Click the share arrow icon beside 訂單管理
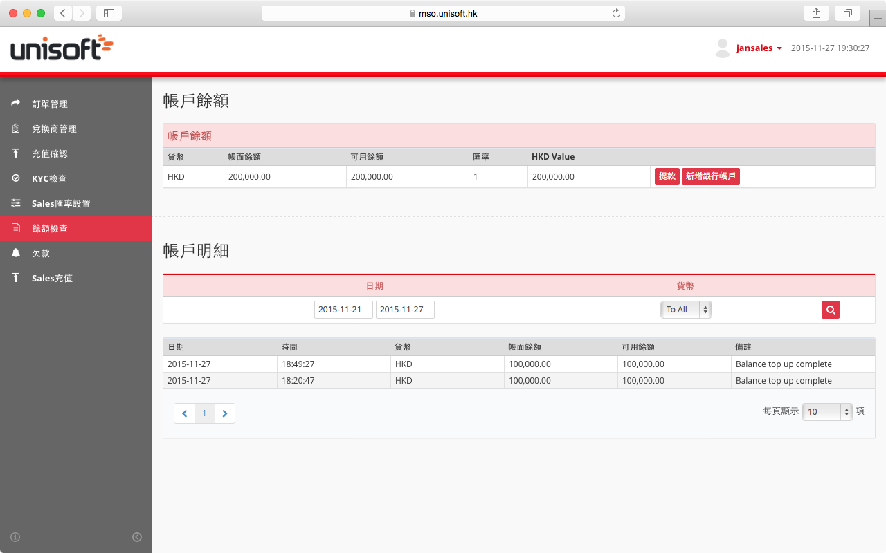 (16, 104)
